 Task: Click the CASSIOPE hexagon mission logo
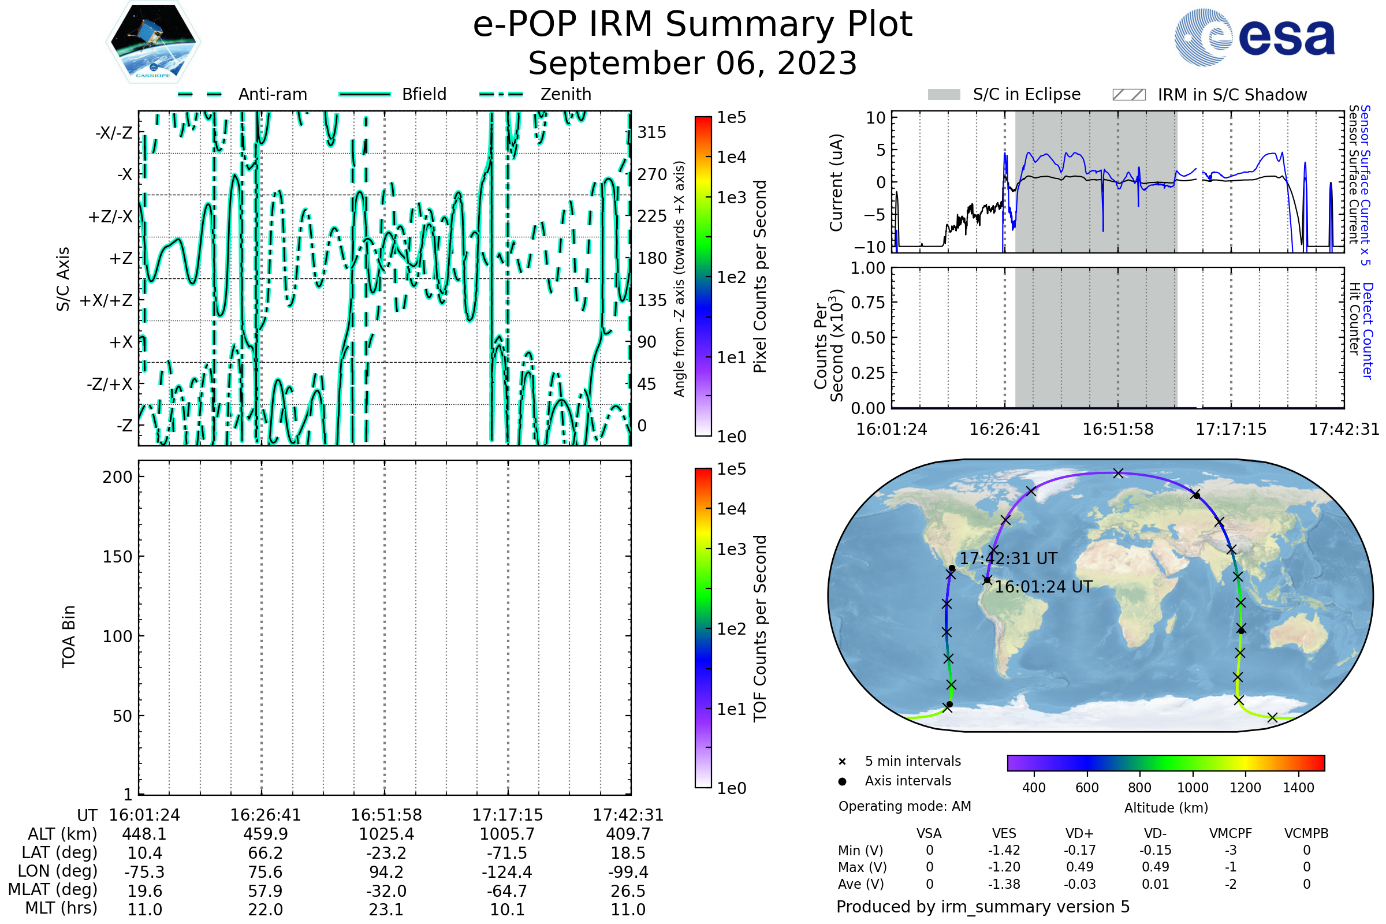tap(153, 42)
